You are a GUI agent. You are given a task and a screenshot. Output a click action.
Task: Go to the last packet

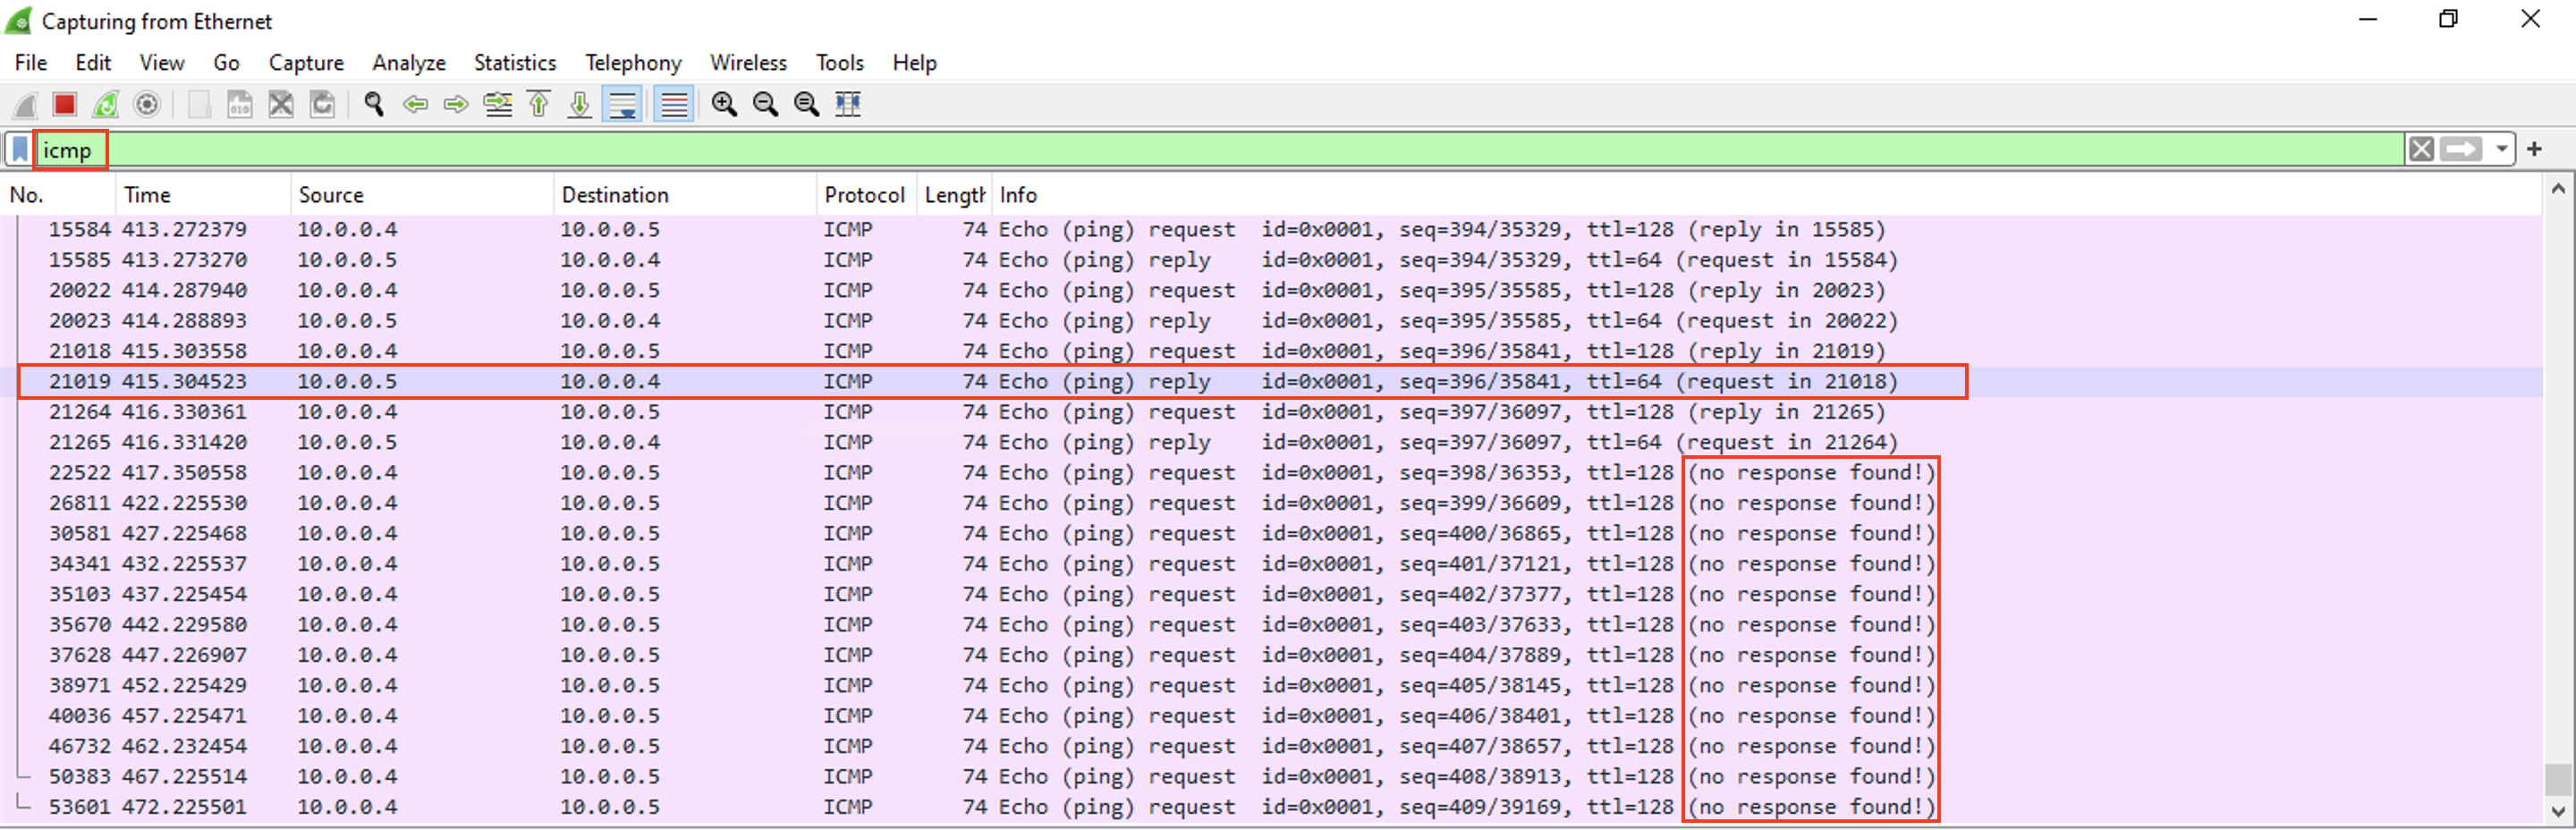coord(580,104)
